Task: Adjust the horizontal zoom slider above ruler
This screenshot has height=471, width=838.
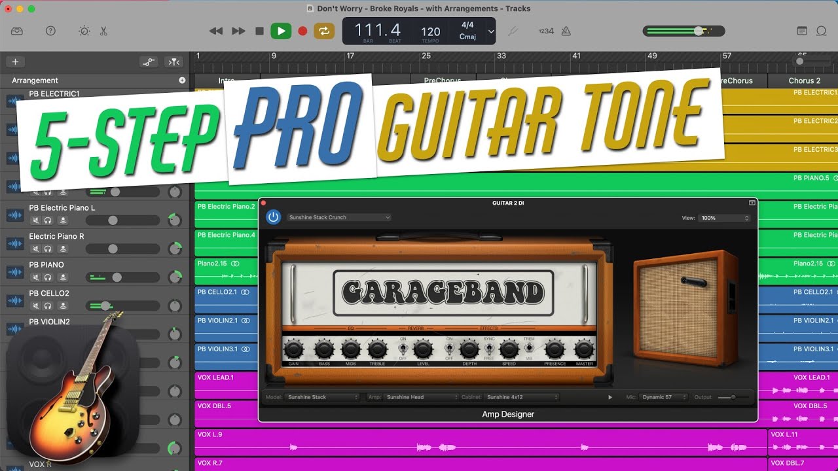Action: coord(812,61)
